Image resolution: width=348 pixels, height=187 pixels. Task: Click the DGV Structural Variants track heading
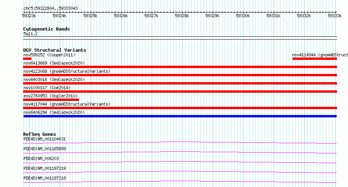[55, 50]
